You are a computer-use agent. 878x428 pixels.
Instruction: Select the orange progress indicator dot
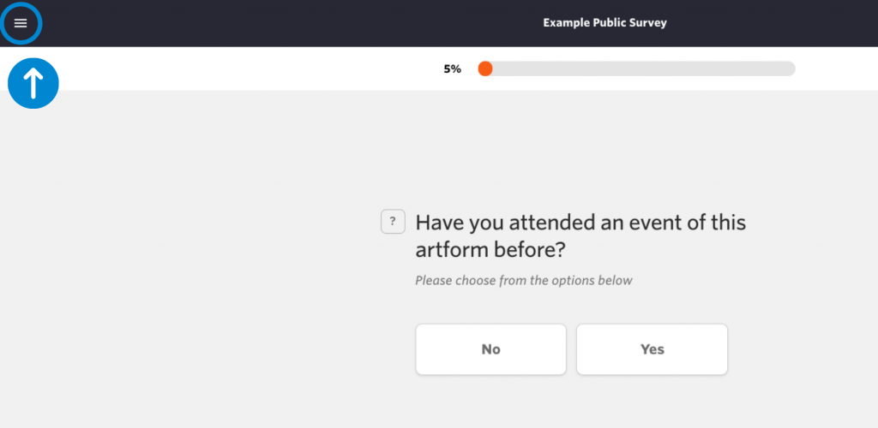(x=485, y=68)
